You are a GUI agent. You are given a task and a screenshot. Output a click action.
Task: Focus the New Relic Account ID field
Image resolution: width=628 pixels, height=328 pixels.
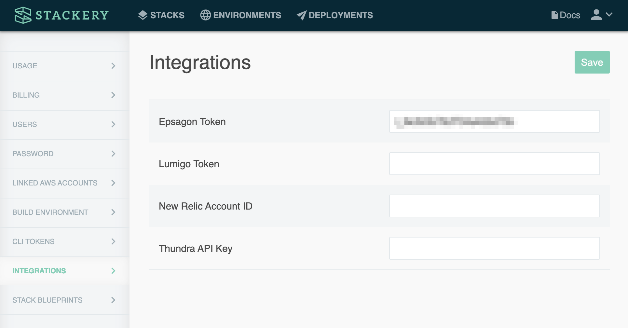click(494, 206)
